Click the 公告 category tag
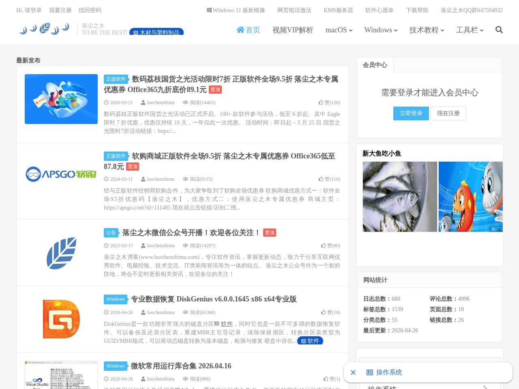 pos(111,233)
